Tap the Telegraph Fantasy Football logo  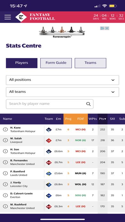click(x=35, y=17)
